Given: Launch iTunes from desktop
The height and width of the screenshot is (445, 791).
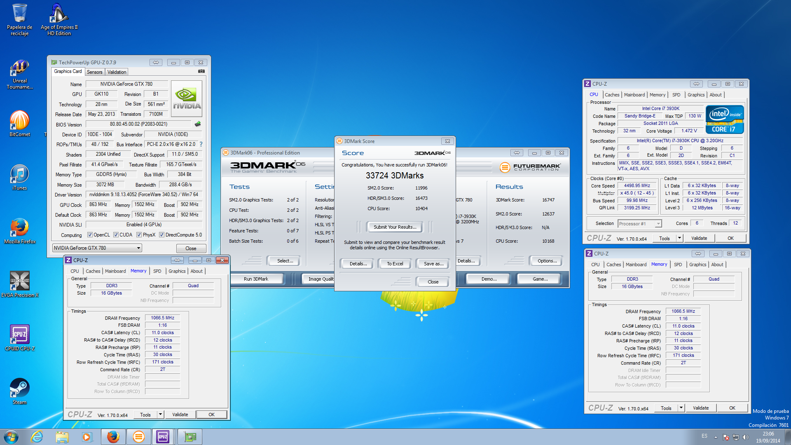Looking at the screenshot, I should coord(19,177).
